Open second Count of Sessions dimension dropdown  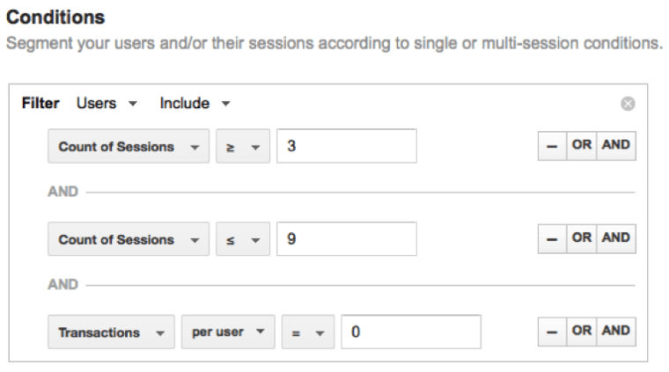tap(129, 239)
